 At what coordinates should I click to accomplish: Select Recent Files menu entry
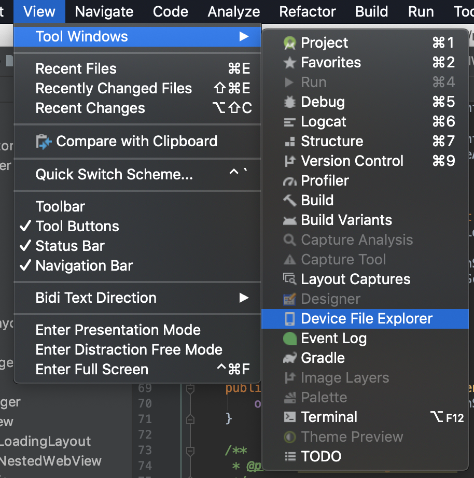tap(137, 68)
